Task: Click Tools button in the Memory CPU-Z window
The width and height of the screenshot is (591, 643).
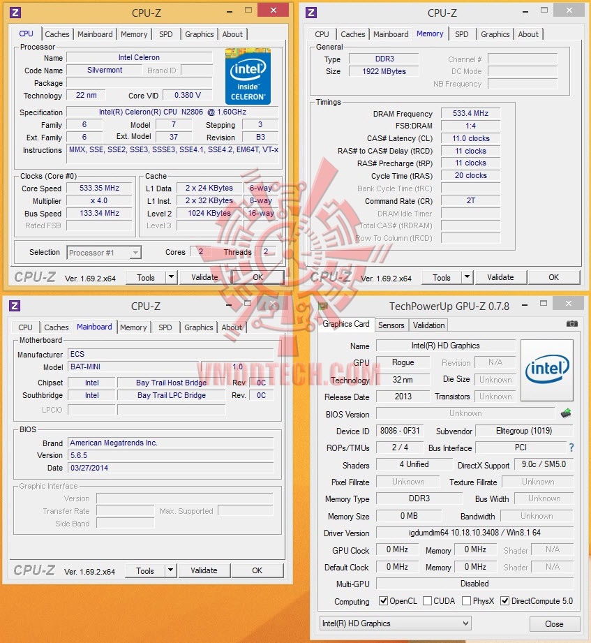Action: [442, 278]
